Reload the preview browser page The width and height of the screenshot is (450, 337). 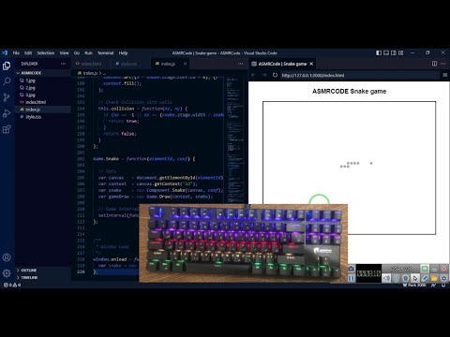275,75
